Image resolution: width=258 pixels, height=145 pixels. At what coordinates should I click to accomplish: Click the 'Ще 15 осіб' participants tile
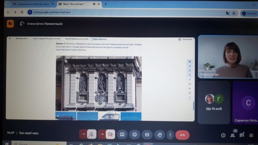pos(214,102)
